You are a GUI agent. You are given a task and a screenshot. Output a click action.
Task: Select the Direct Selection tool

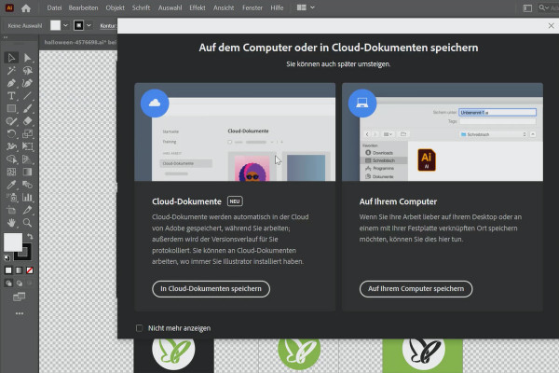[x=27, y=58]
